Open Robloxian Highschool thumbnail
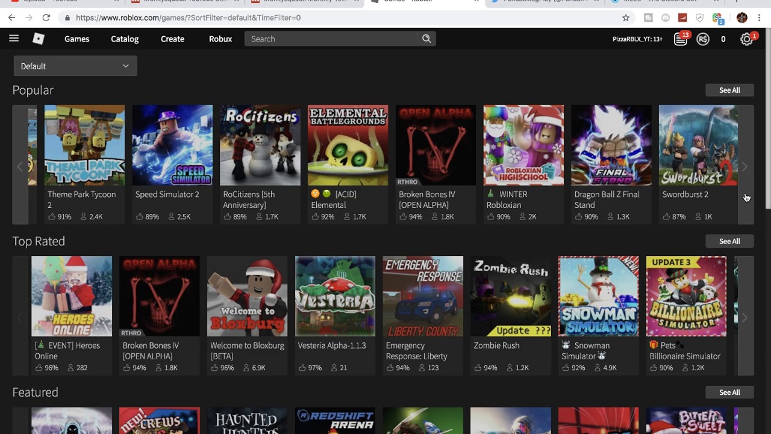This screenshot has height=434, width=771. (523, 145)
